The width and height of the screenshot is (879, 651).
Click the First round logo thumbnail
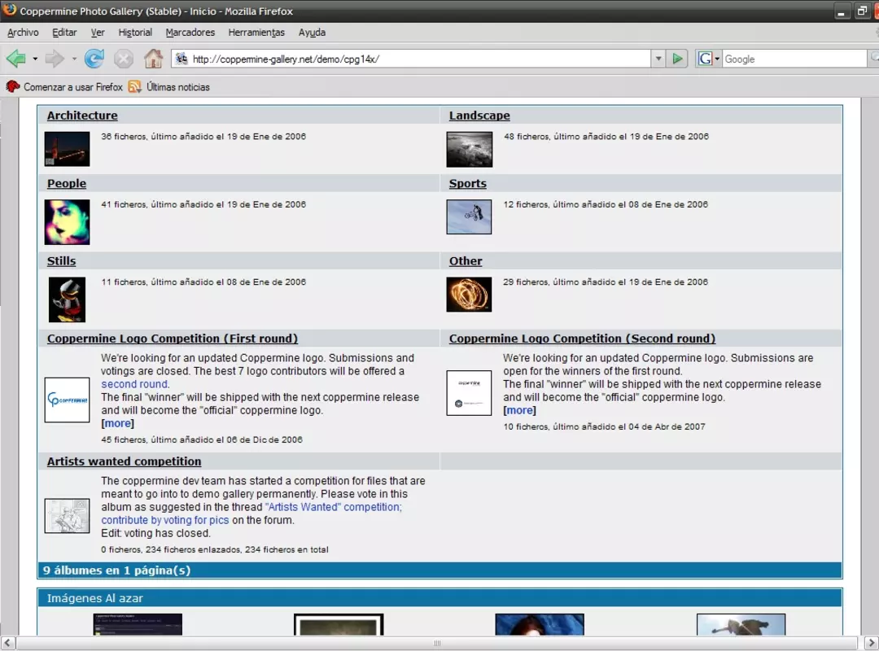(67, 400)
